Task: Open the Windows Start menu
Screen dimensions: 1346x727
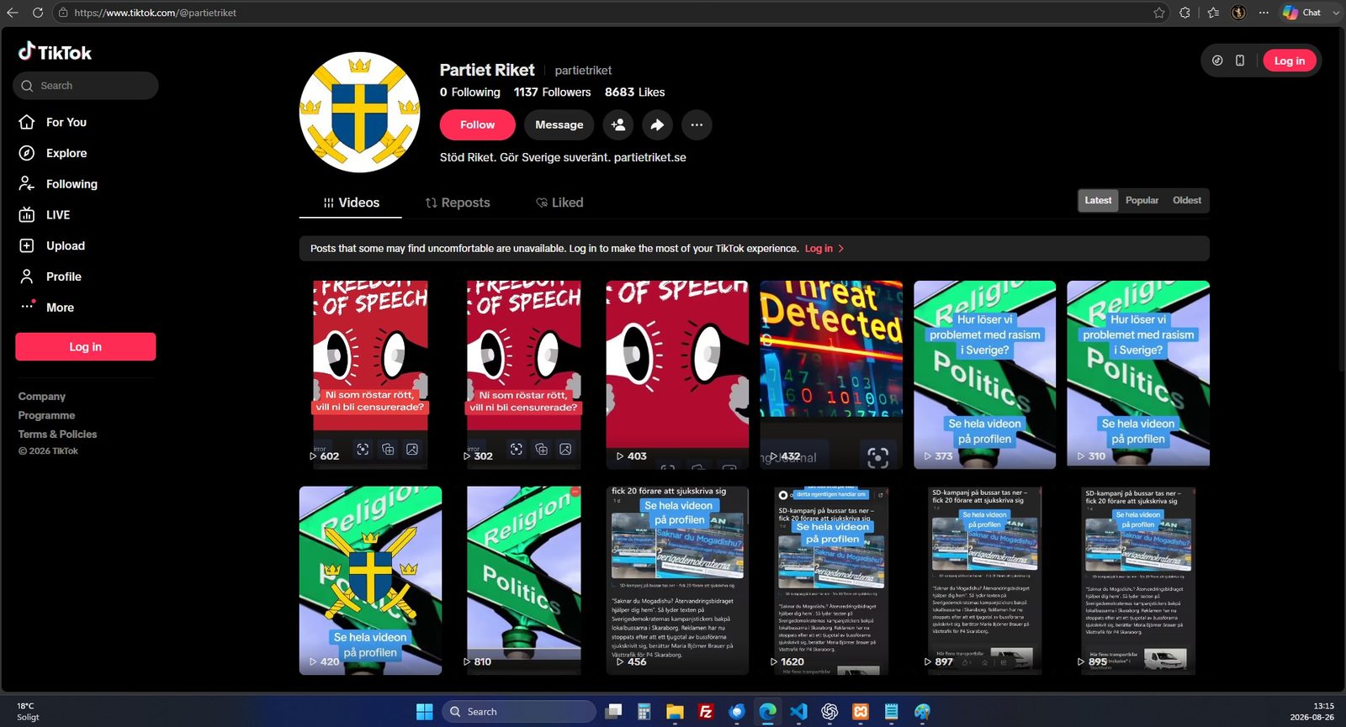Action: point(425,712)
